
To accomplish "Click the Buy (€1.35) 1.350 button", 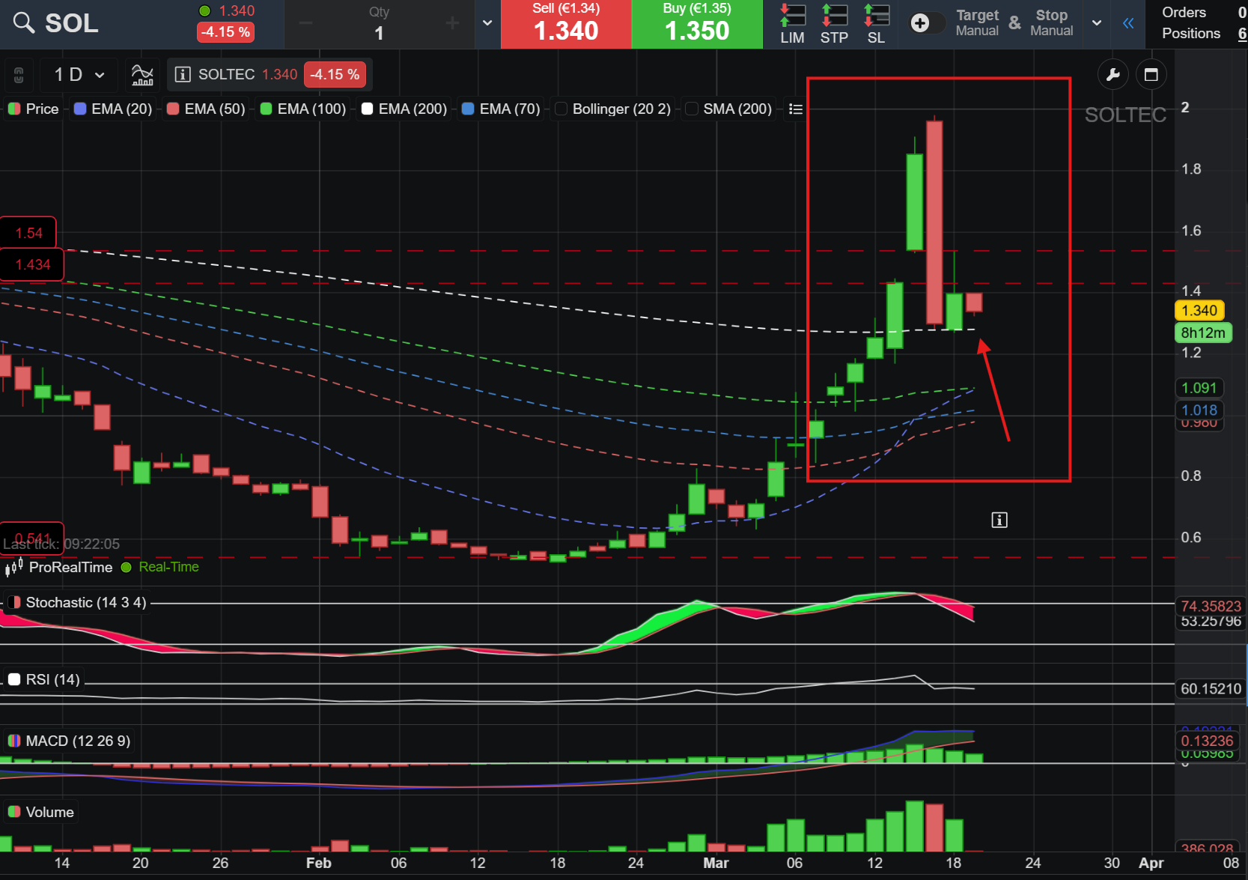I will (697, 24).
